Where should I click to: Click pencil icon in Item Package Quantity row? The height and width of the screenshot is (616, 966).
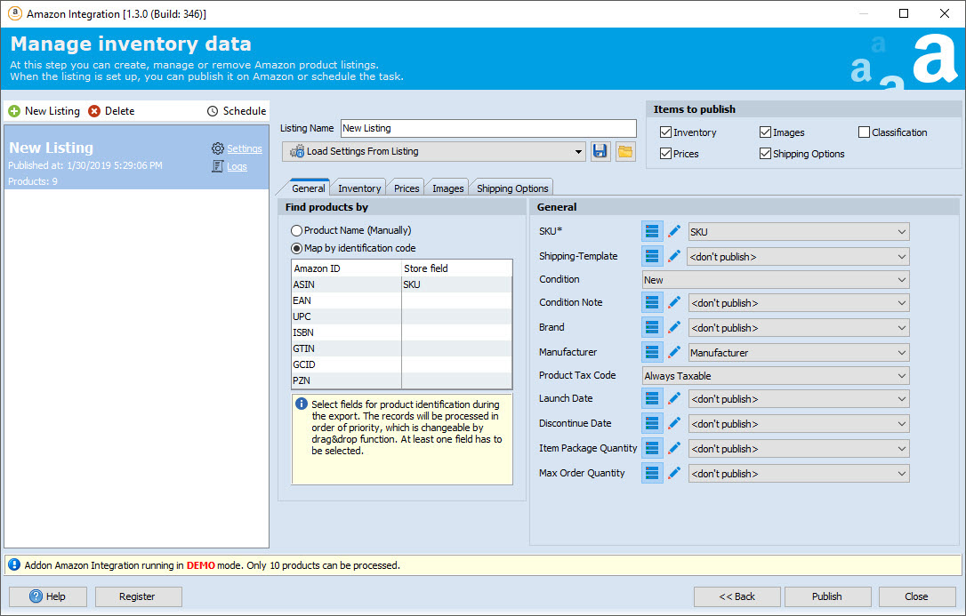pos(674,448)
